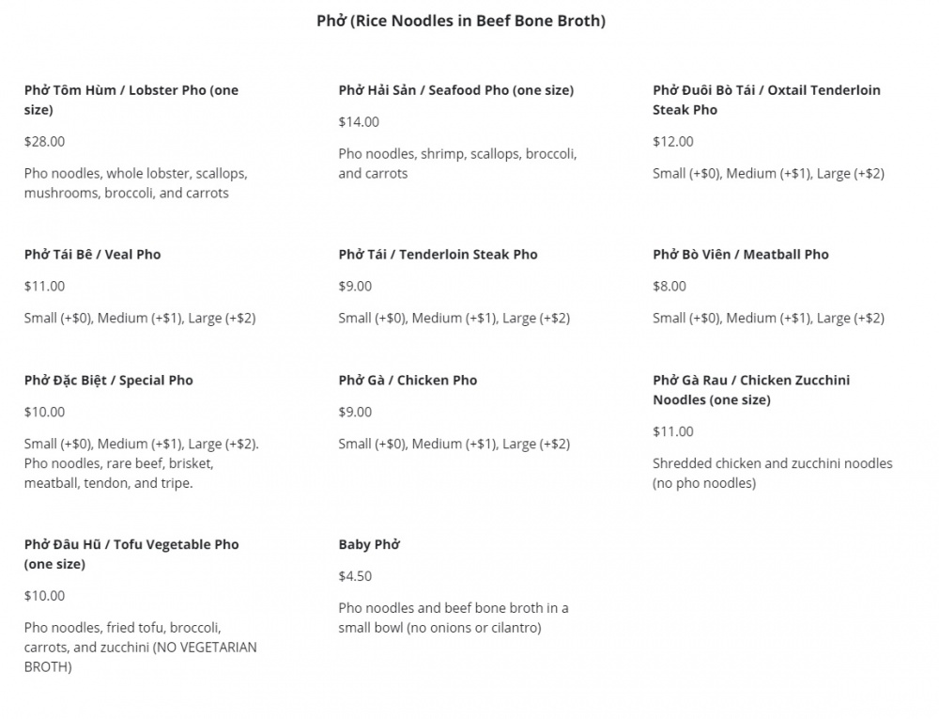Click the Baby Phở small bowl description
Screen dimensions: 939x719
(x=454, y=617)
